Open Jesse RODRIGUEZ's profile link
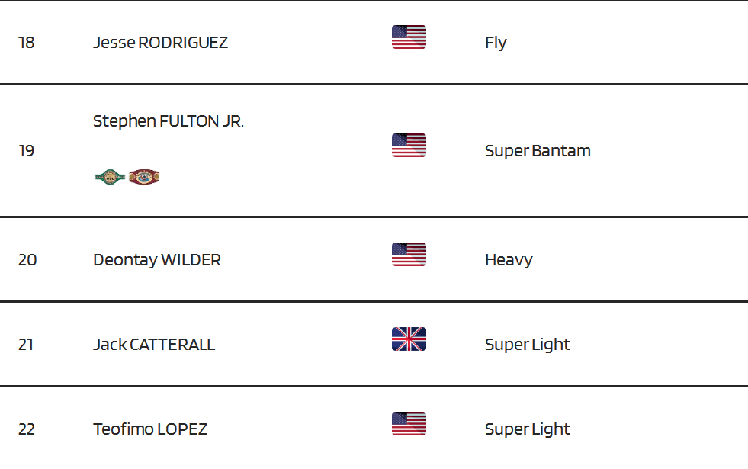This screenshot has height=469, width=748. point(160,43)
